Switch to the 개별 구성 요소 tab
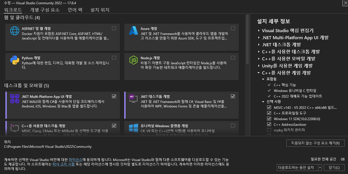The width and height of the screenshot is (348, 174). 45,10
